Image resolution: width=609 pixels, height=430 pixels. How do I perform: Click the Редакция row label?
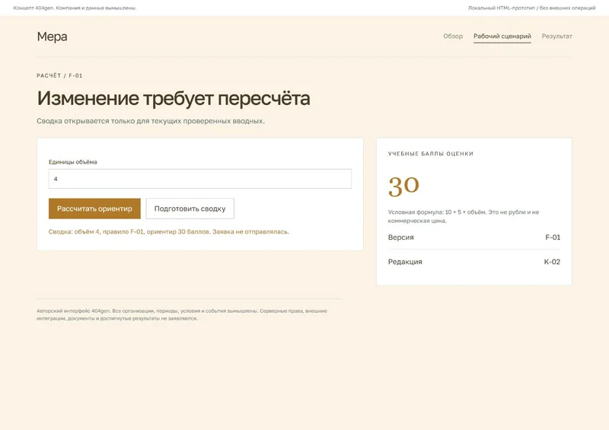(x=405, y=262)
